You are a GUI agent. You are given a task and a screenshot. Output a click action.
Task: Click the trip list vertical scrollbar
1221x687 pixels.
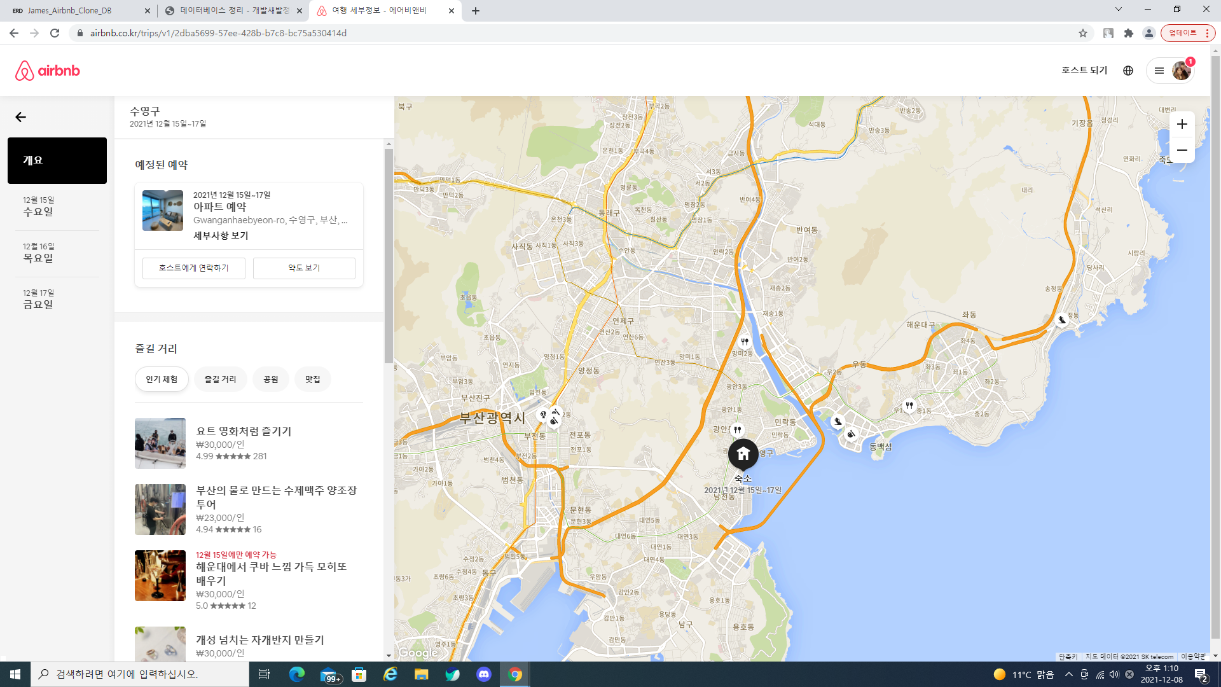pos(389,254)
